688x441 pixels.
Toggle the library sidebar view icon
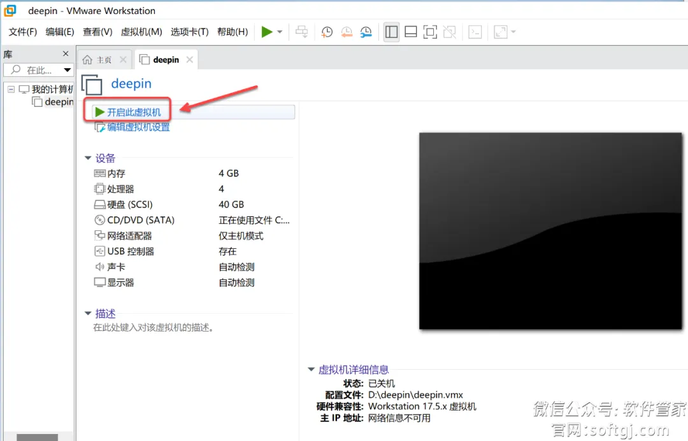click(x=391, y=32)
